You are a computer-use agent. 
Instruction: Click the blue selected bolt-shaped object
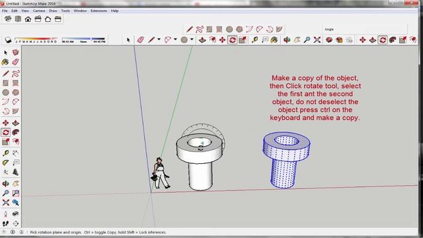coord(286,160)
